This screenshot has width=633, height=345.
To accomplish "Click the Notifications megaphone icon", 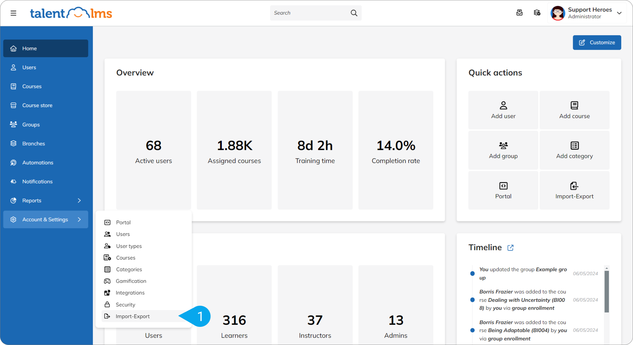I will [x=13, y=181].
